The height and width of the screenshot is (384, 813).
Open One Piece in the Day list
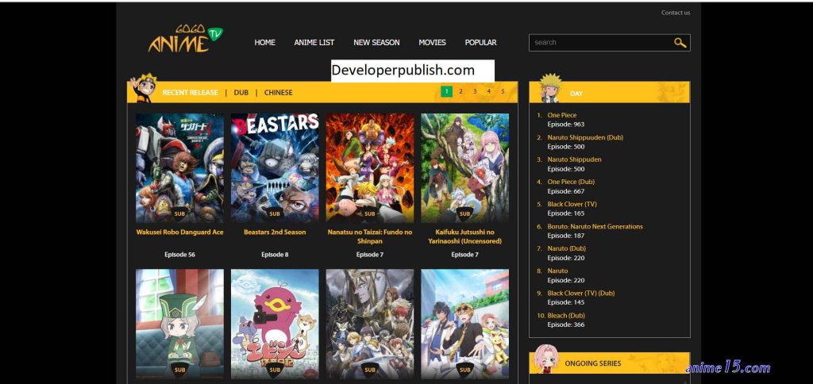tap(561, 115)
